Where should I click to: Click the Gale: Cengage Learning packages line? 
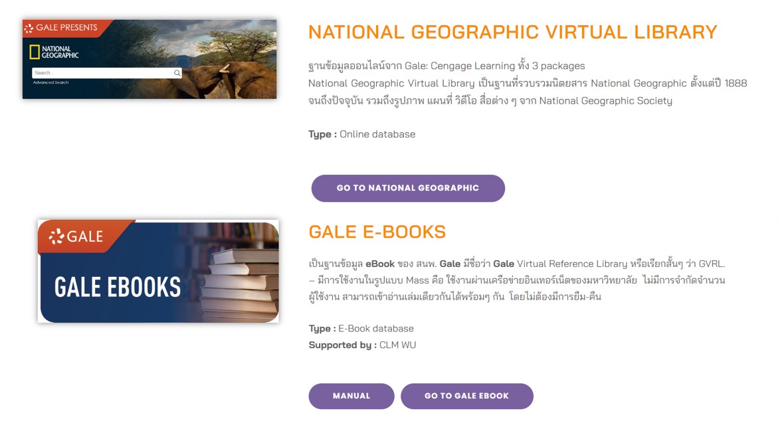pos(446,66)
